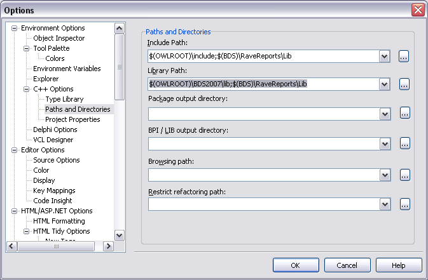The width and height of the screenshot is (428, 280).
Task: Collapse the Environment Options tree node
Action: pyautogui.click(x=14, y=28)
